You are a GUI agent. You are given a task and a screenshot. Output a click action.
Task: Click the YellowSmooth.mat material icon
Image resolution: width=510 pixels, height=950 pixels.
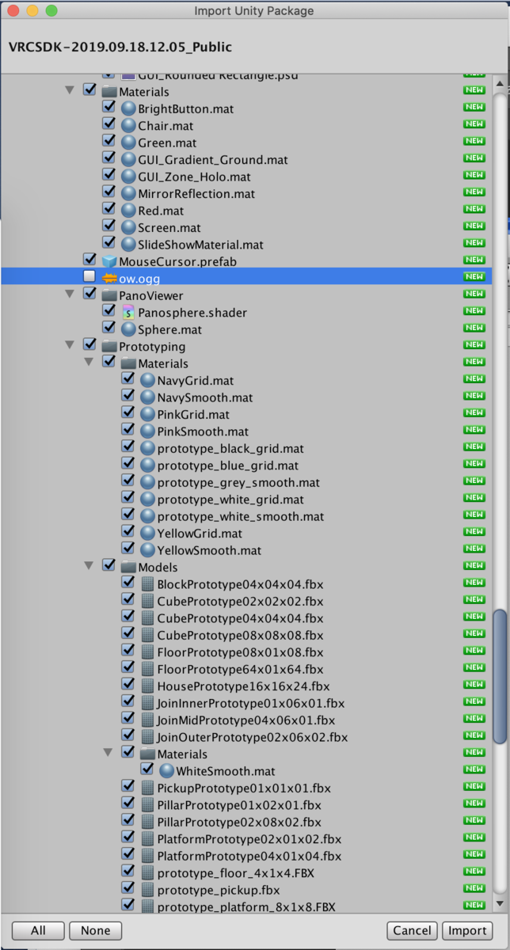[x=147, y=550]
